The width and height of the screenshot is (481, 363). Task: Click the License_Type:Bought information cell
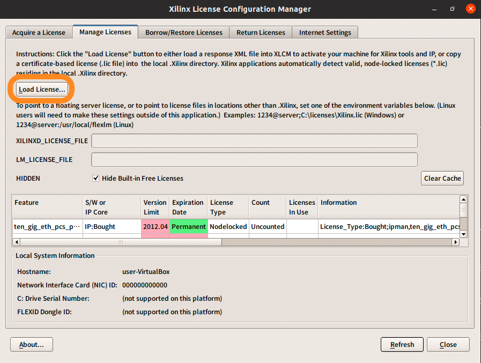click(x=389, y=226)
